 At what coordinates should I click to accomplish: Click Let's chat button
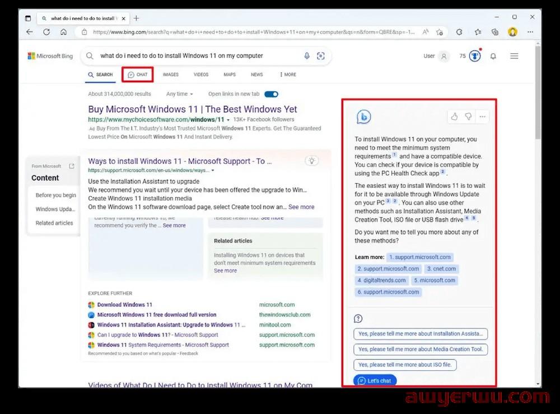375,380
